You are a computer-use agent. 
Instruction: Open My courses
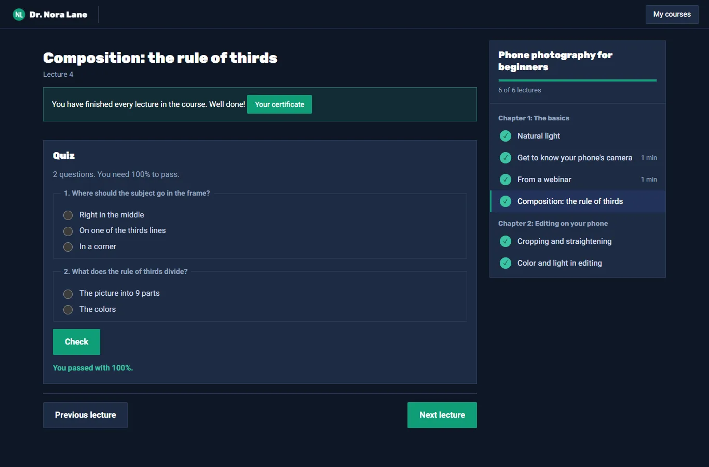click(x=672, y=15)
